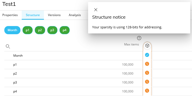This screenshot has height=96, width=192.
Task: Toggle sparse icon for p3 row
Action: pos(147,82)
